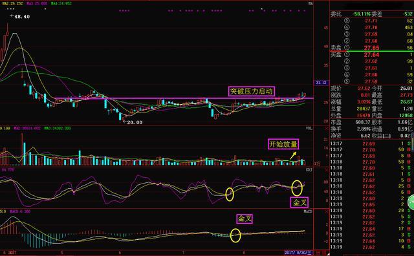Click the 金叉 label in MACD pane

pyautogui.click(x=245, y=219)
